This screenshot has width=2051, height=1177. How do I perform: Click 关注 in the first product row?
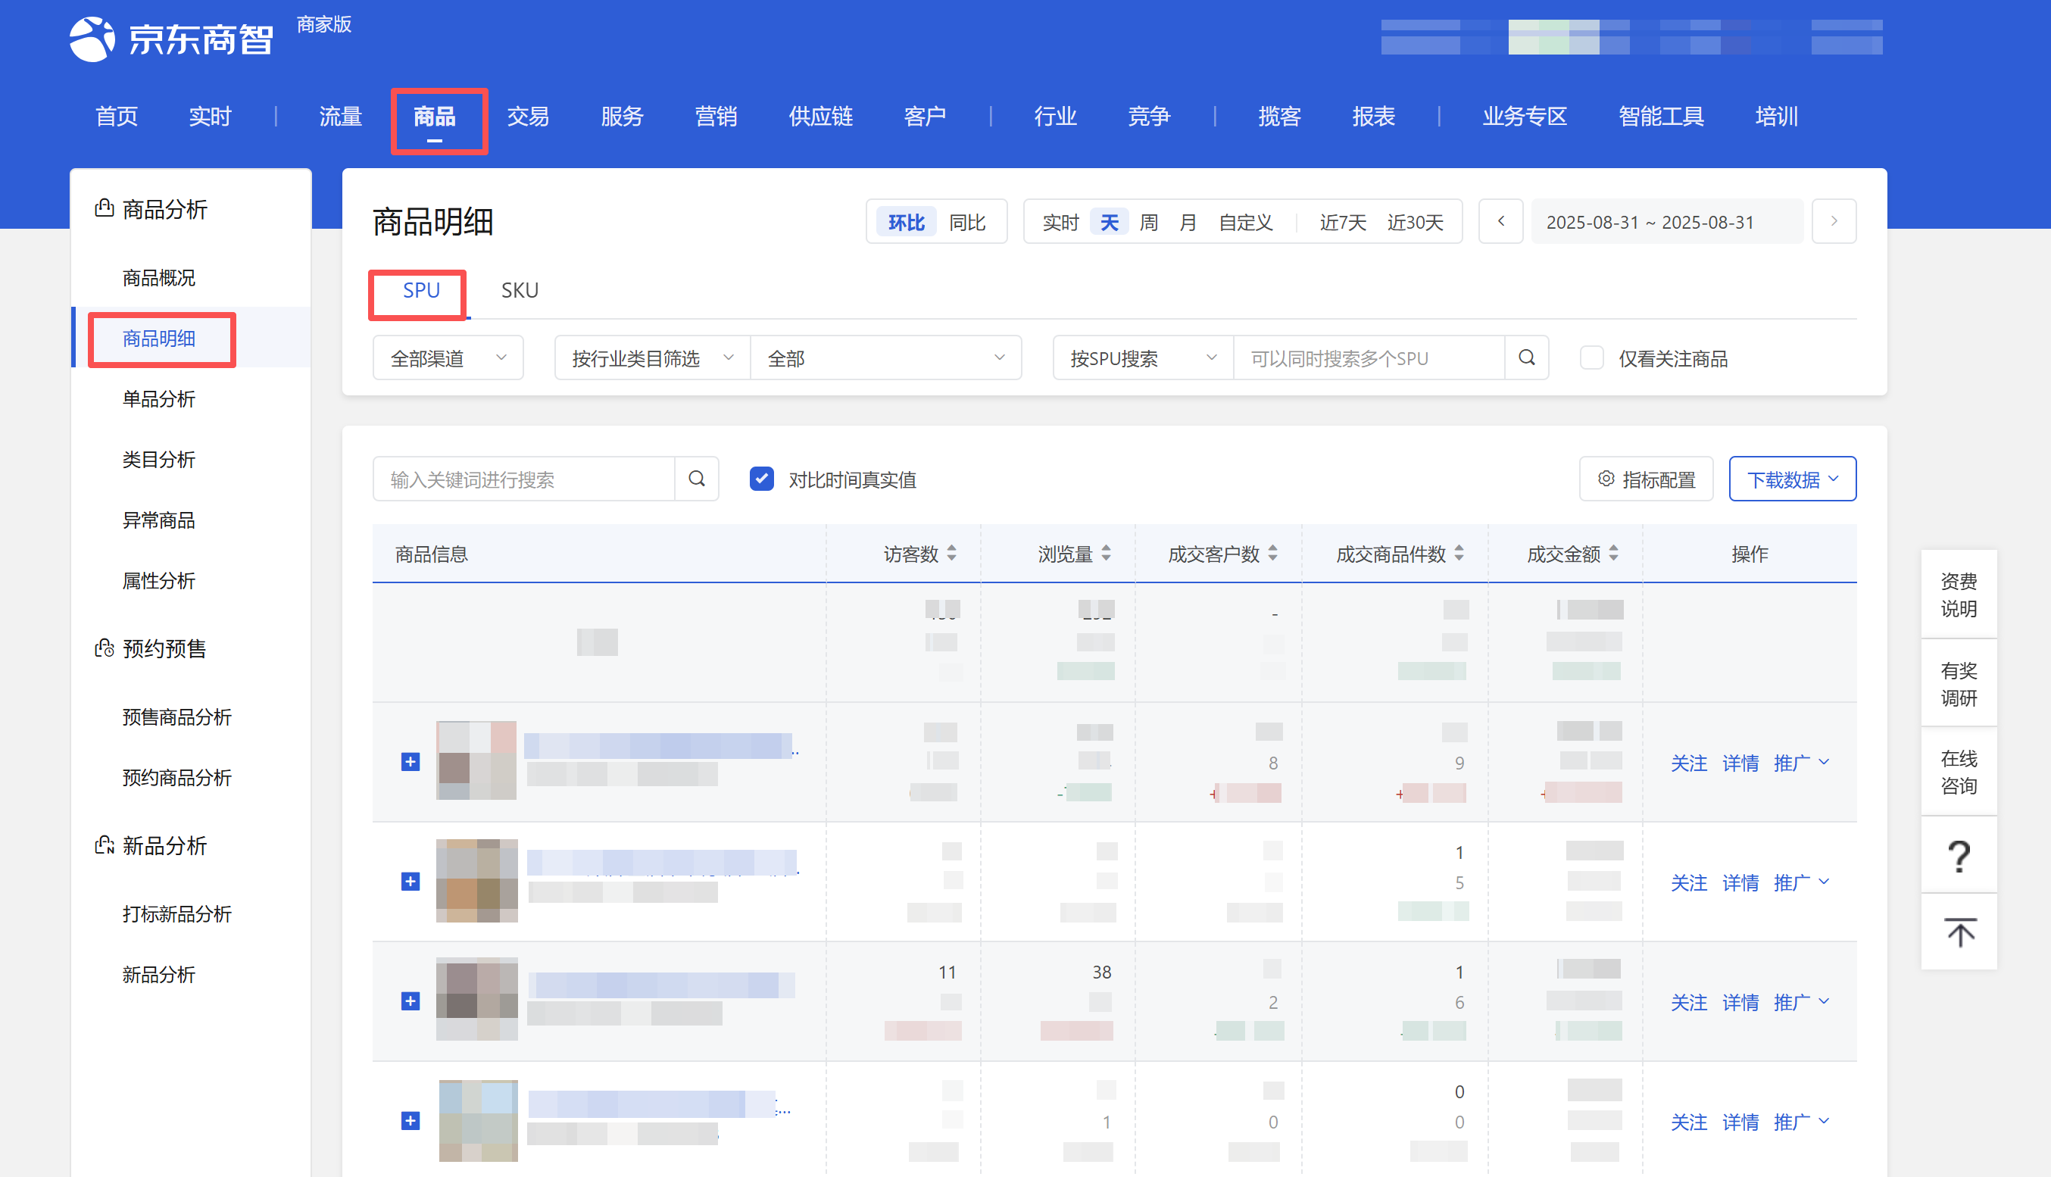point(1688,762)
